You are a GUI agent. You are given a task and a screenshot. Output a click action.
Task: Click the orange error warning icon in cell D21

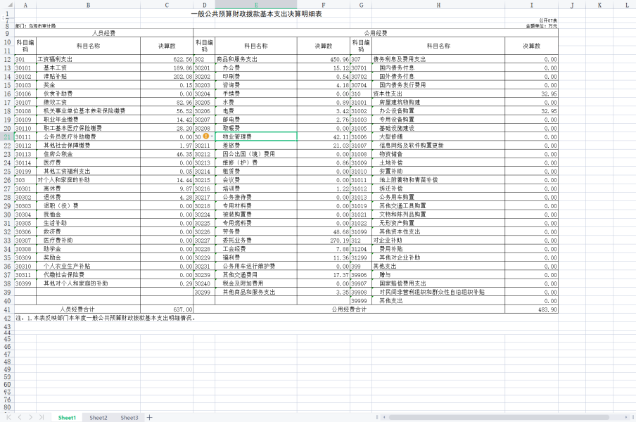point(207,136)
